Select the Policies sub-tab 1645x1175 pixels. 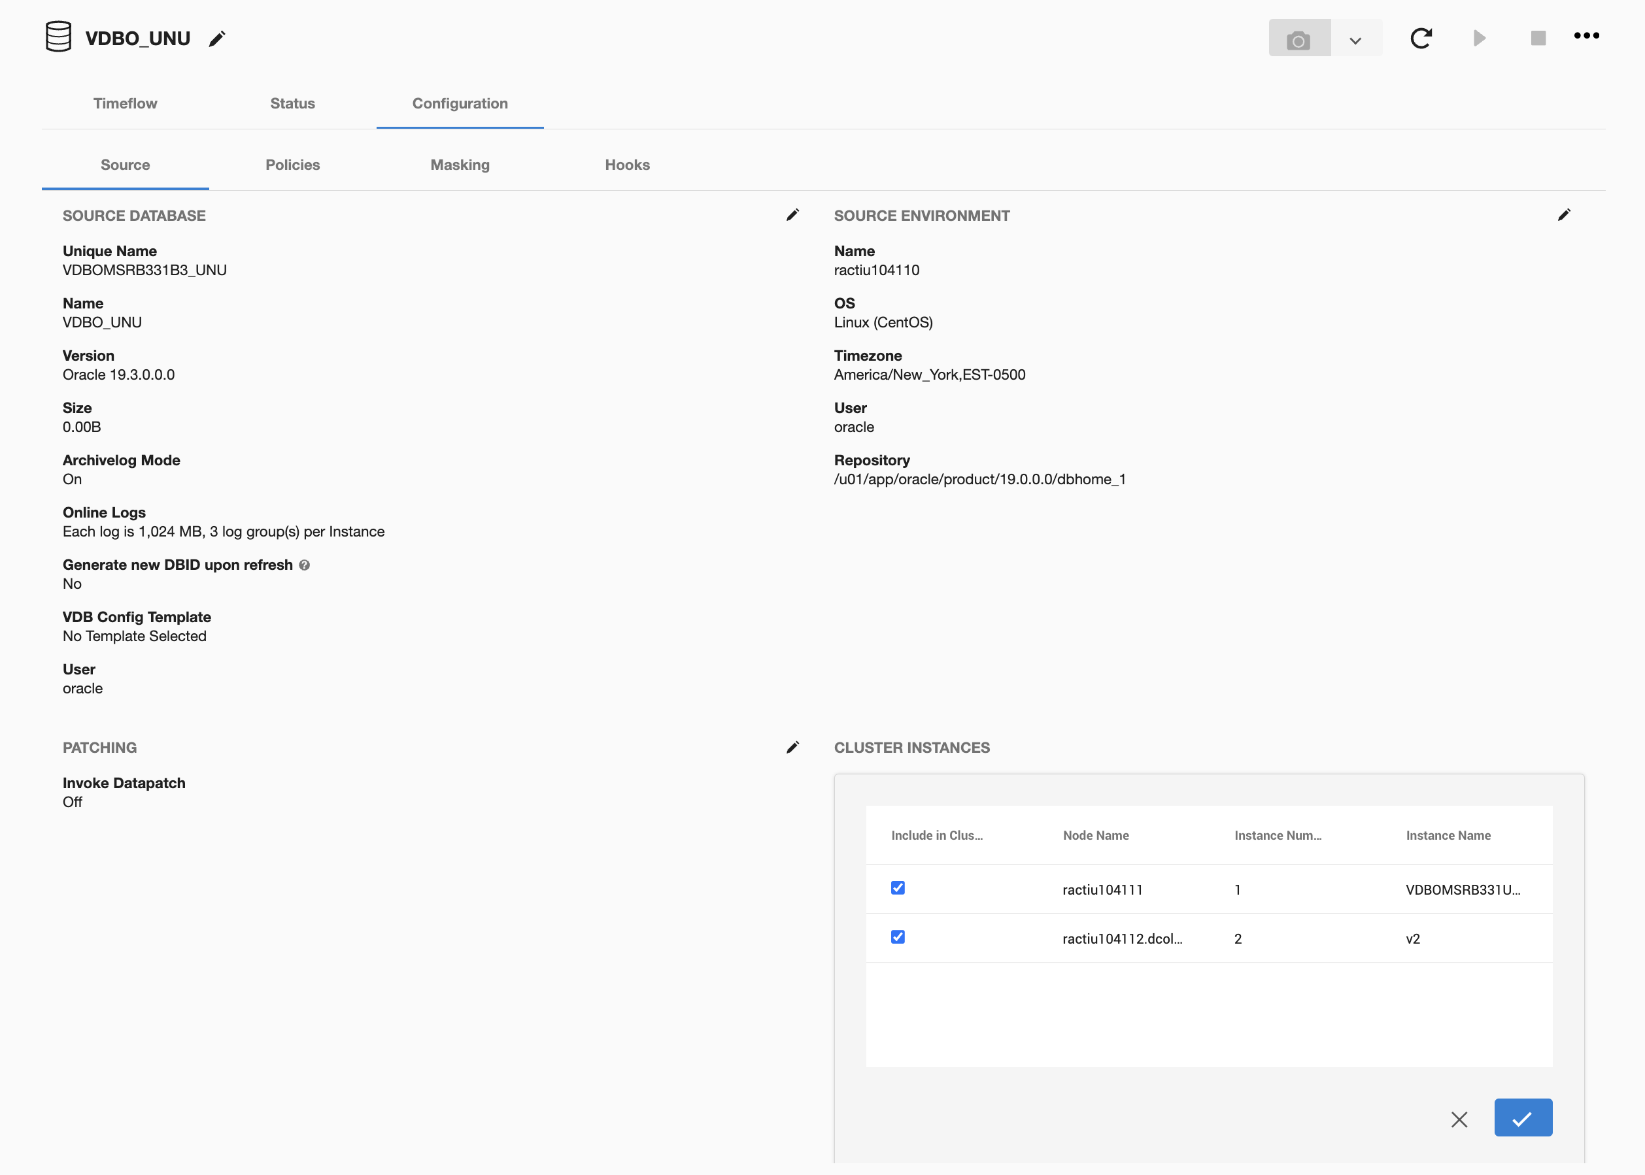coord(292,165)
